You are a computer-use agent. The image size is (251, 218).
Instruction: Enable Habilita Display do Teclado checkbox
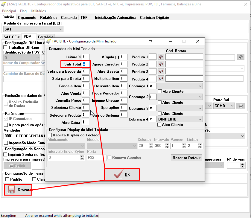coord(50,135)
